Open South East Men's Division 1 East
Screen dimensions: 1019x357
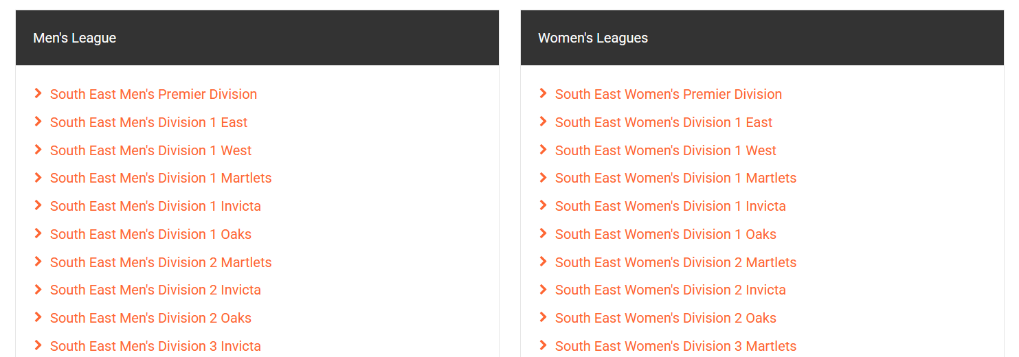pos(148,122)
